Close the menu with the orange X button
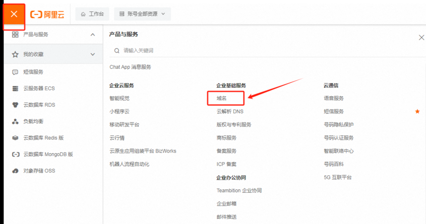This screenshot has height=224, width=426. point(14,14)
